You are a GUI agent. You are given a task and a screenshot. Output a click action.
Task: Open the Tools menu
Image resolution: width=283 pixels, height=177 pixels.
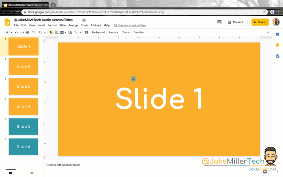85,25
